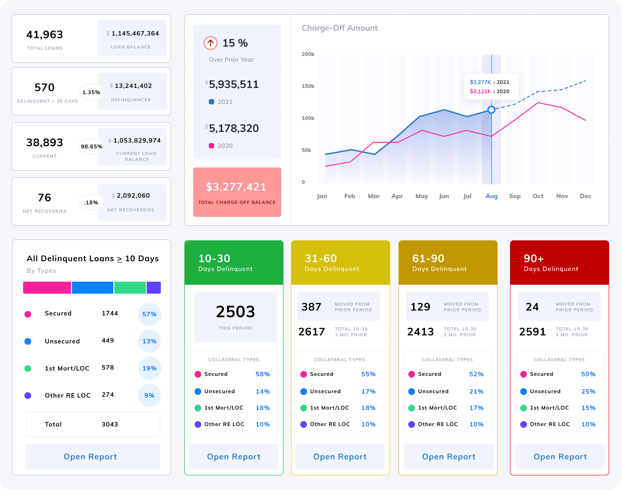Viewport: 622px width, 490px height.
Task: Expand the Moved From Prior Period box showing 387
Action: (x=338, y=307)
